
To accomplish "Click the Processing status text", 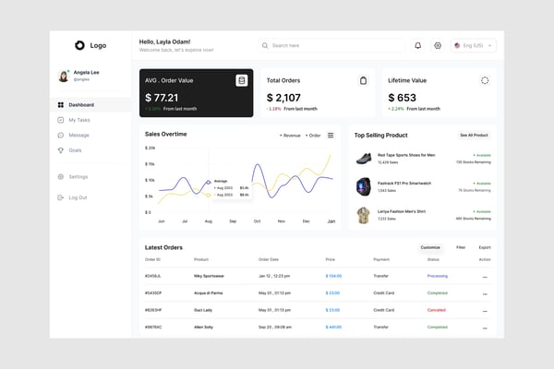I will pos(438,276).
